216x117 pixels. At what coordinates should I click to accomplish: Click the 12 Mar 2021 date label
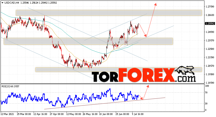pyautogui.click(x=7, y=114)
